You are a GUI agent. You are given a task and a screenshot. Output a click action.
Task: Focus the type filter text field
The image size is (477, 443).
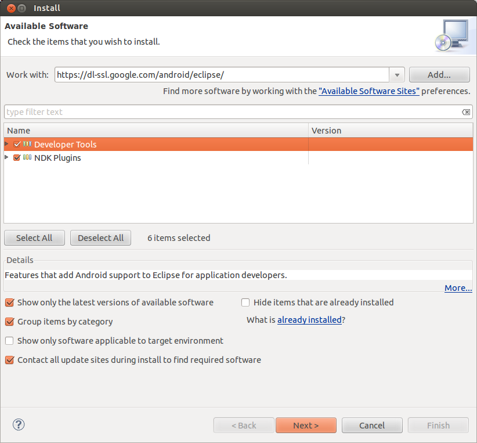pos(232,112)
